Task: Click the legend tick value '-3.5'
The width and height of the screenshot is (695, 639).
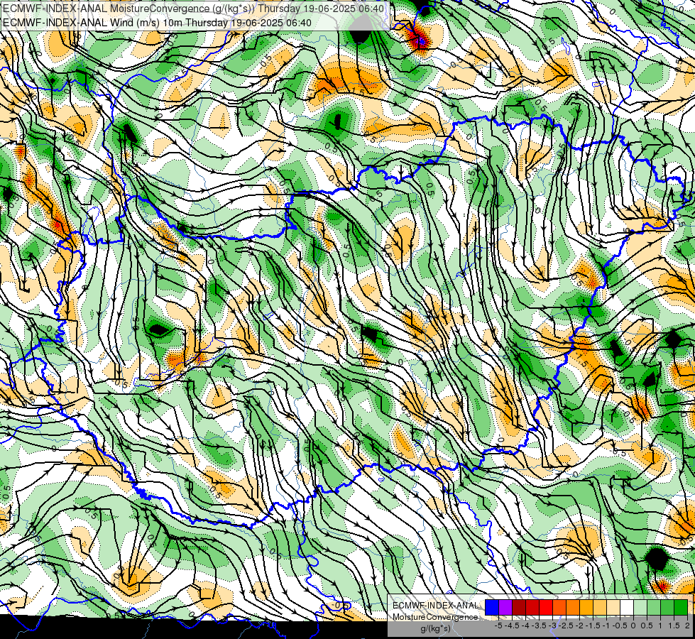Action: pyautogui.click(x=539, y=626)
